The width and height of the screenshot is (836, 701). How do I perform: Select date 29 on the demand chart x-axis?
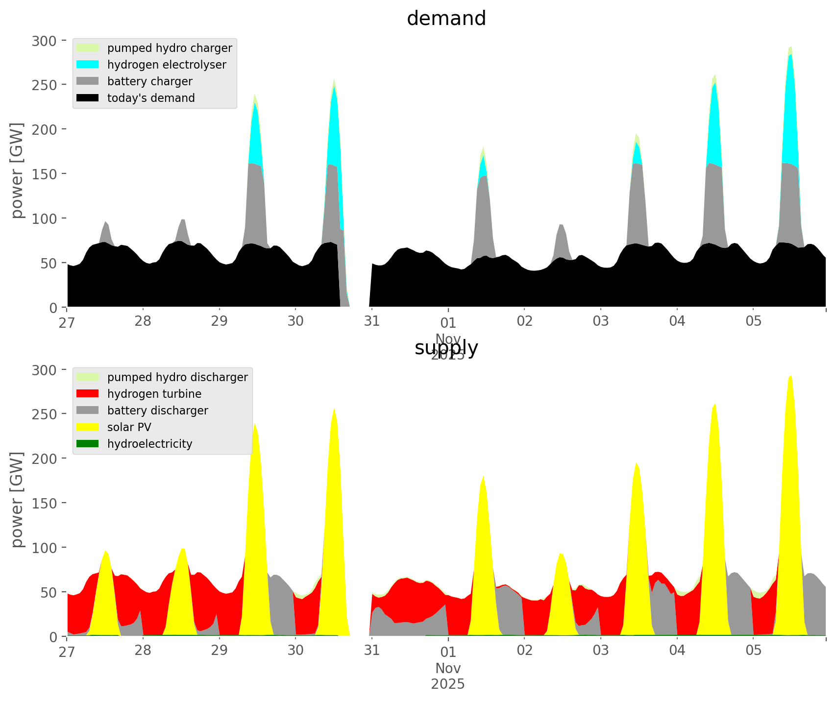click(219, 322)
